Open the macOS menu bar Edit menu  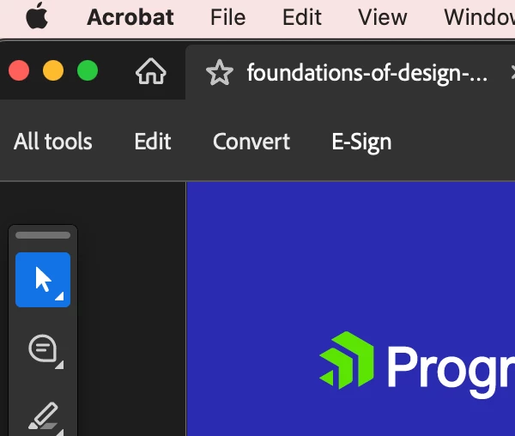pyautogui.click(x=302, y=17)
